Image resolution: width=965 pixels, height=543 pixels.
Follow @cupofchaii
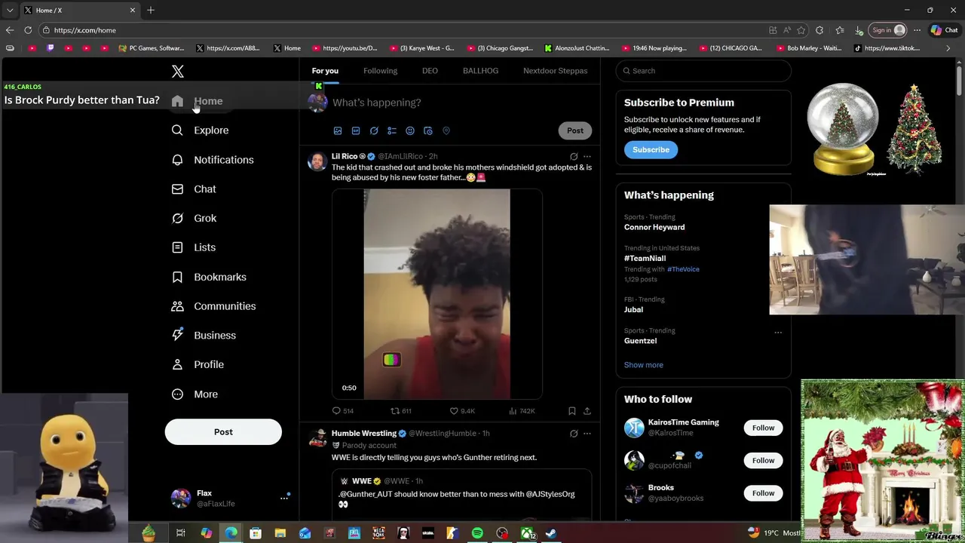pos(763,460)
